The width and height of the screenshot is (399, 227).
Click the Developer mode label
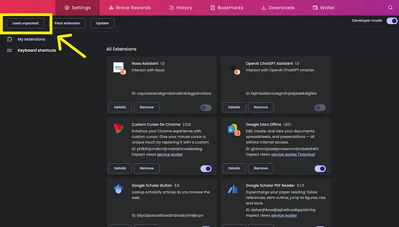(x=367, y=21)
